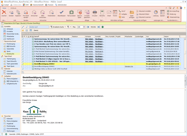Add an Aufgabe activity

point(123,14)
